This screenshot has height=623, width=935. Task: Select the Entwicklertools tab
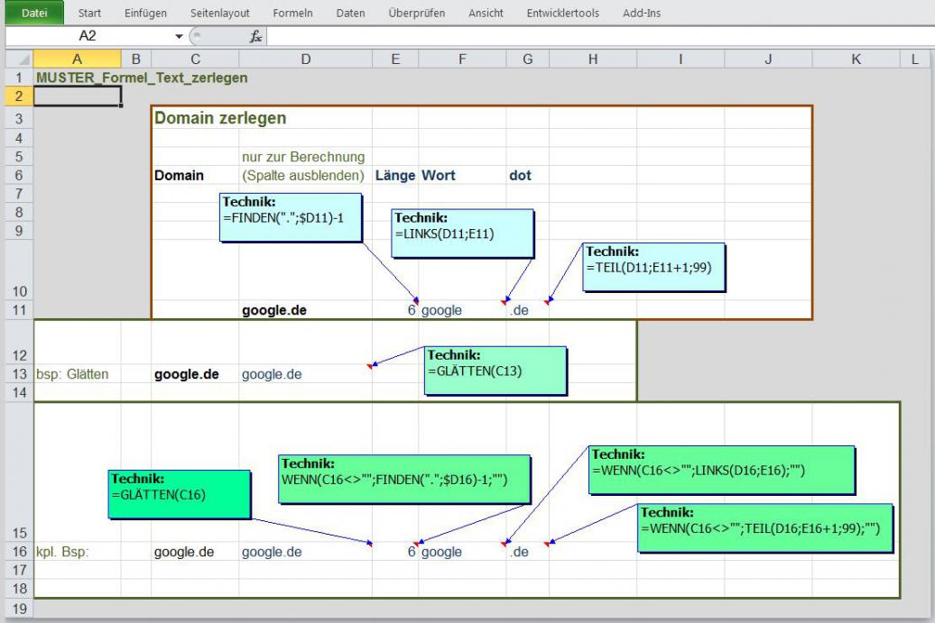coord(563,14)
